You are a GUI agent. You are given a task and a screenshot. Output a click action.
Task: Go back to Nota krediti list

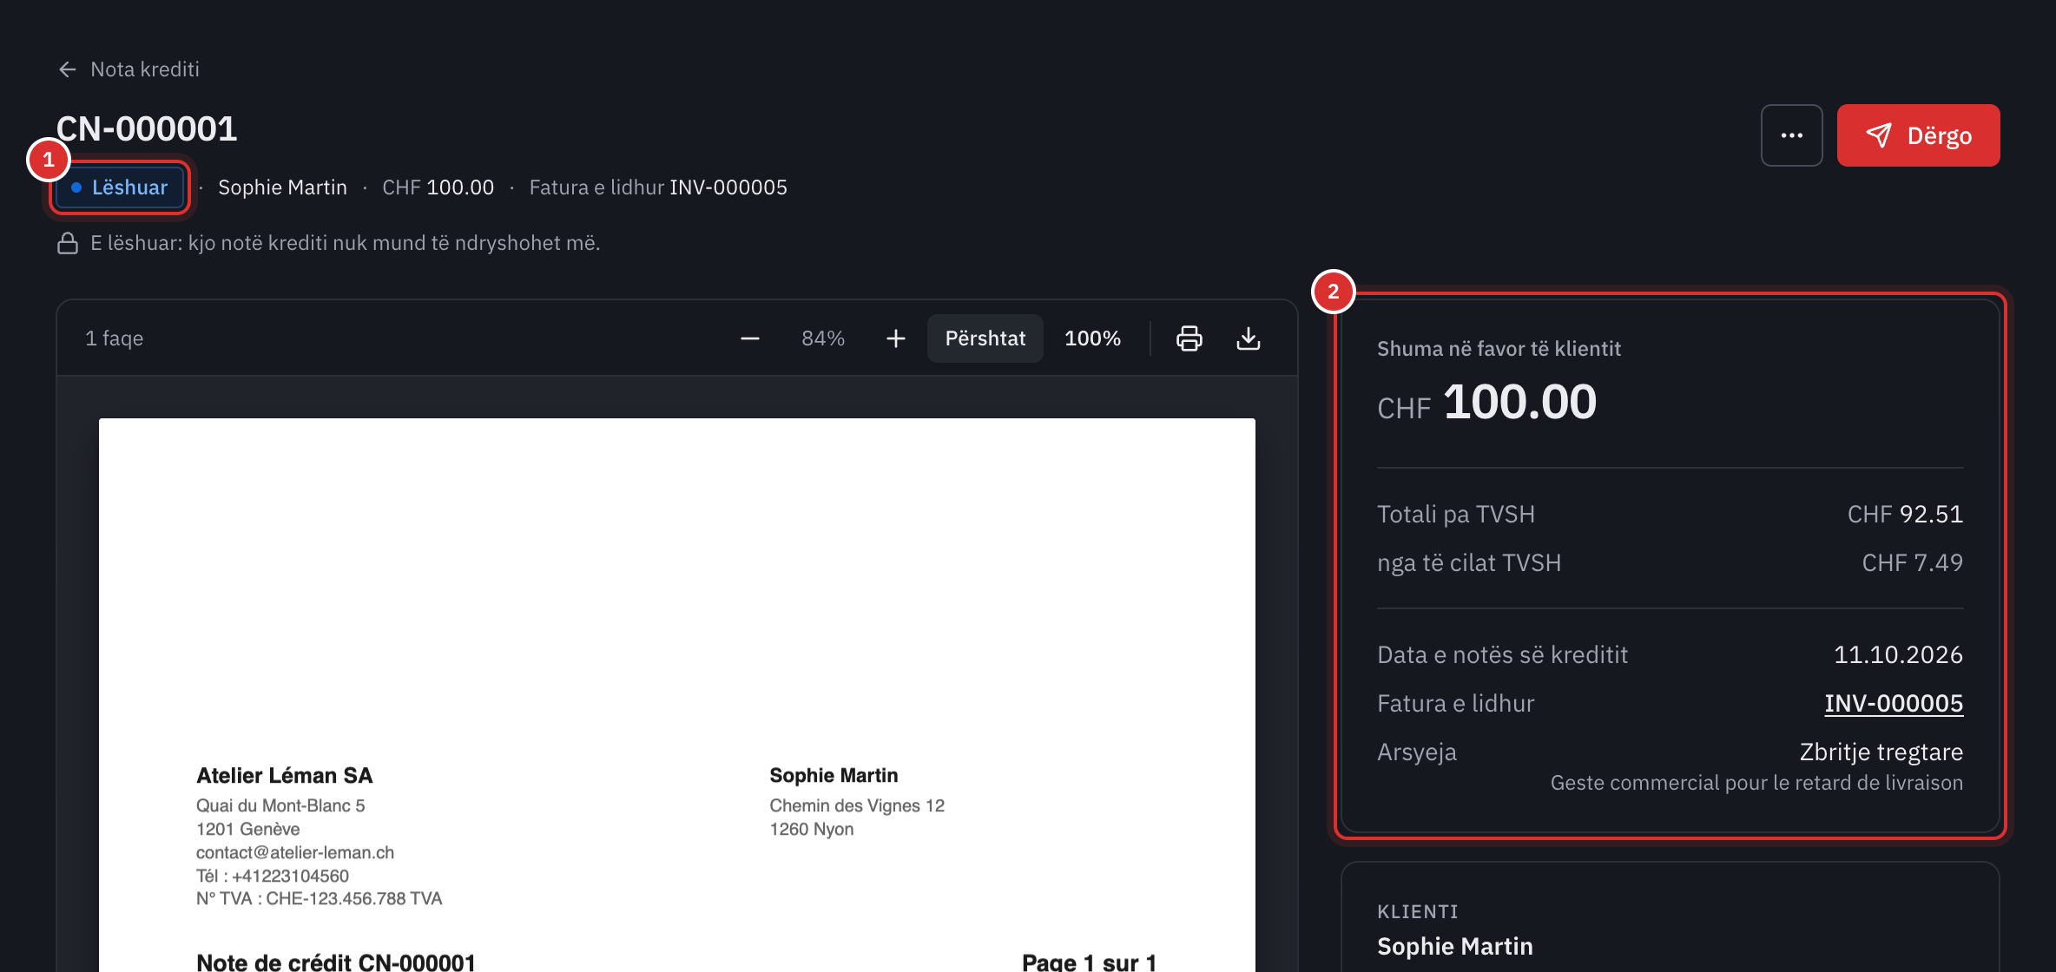(x=128, y=69)
